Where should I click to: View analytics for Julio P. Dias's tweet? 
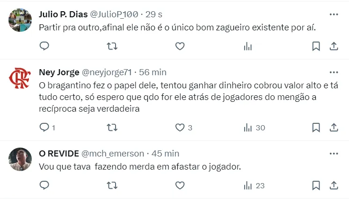coord(248,46)
